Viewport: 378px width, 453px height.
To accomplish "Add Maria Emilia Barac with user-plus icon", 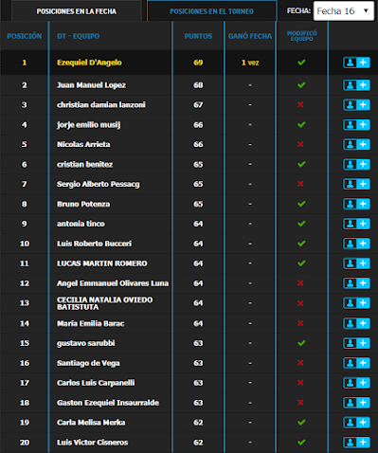I will click(x=356, y=323).
